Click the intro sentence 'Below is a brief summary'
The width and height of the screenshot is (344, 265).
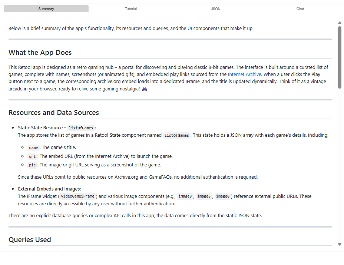click(131, 28)
